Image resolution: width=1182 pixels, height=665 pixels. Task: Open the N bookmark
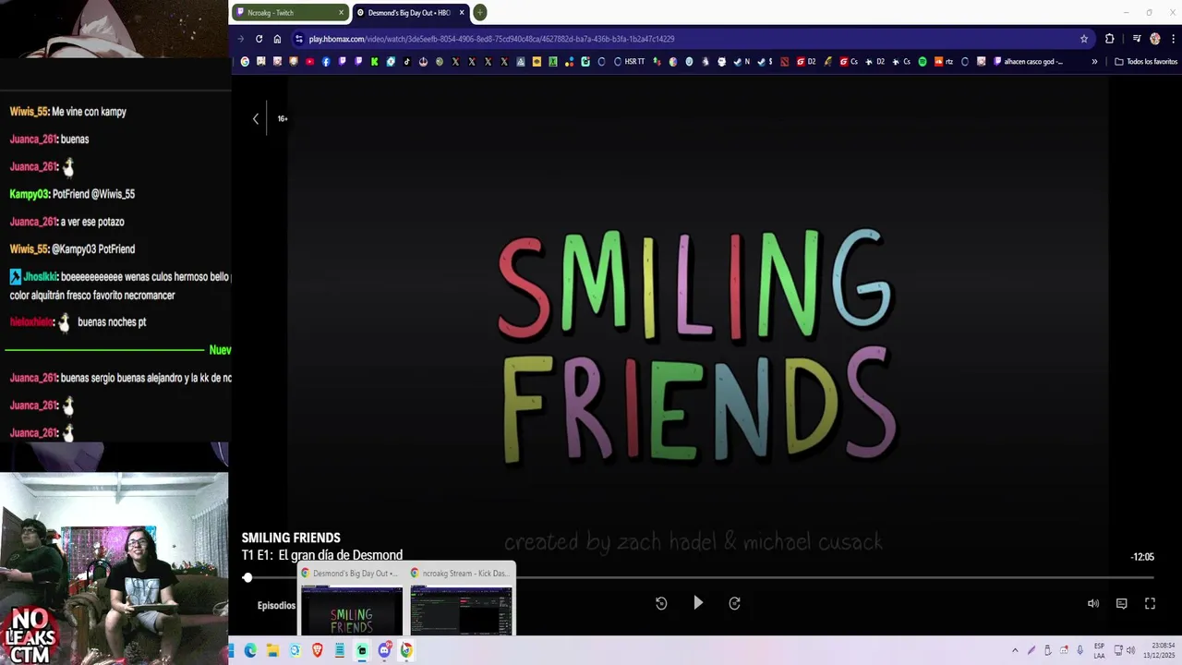point(742,62)
